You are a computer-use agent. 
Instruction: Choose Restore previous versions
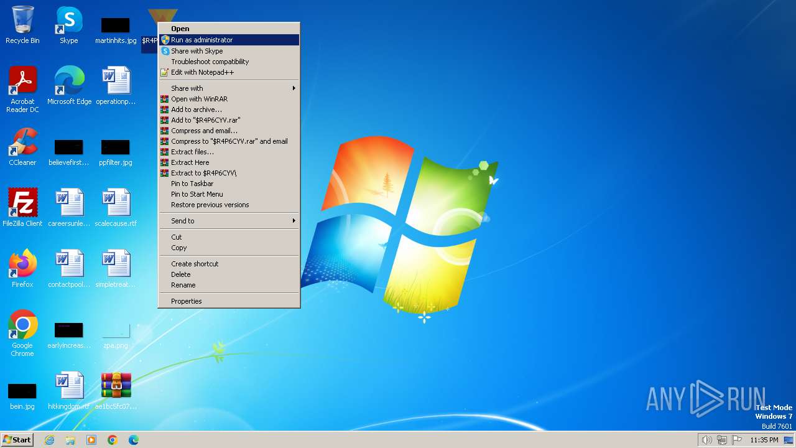click(229, 205)
